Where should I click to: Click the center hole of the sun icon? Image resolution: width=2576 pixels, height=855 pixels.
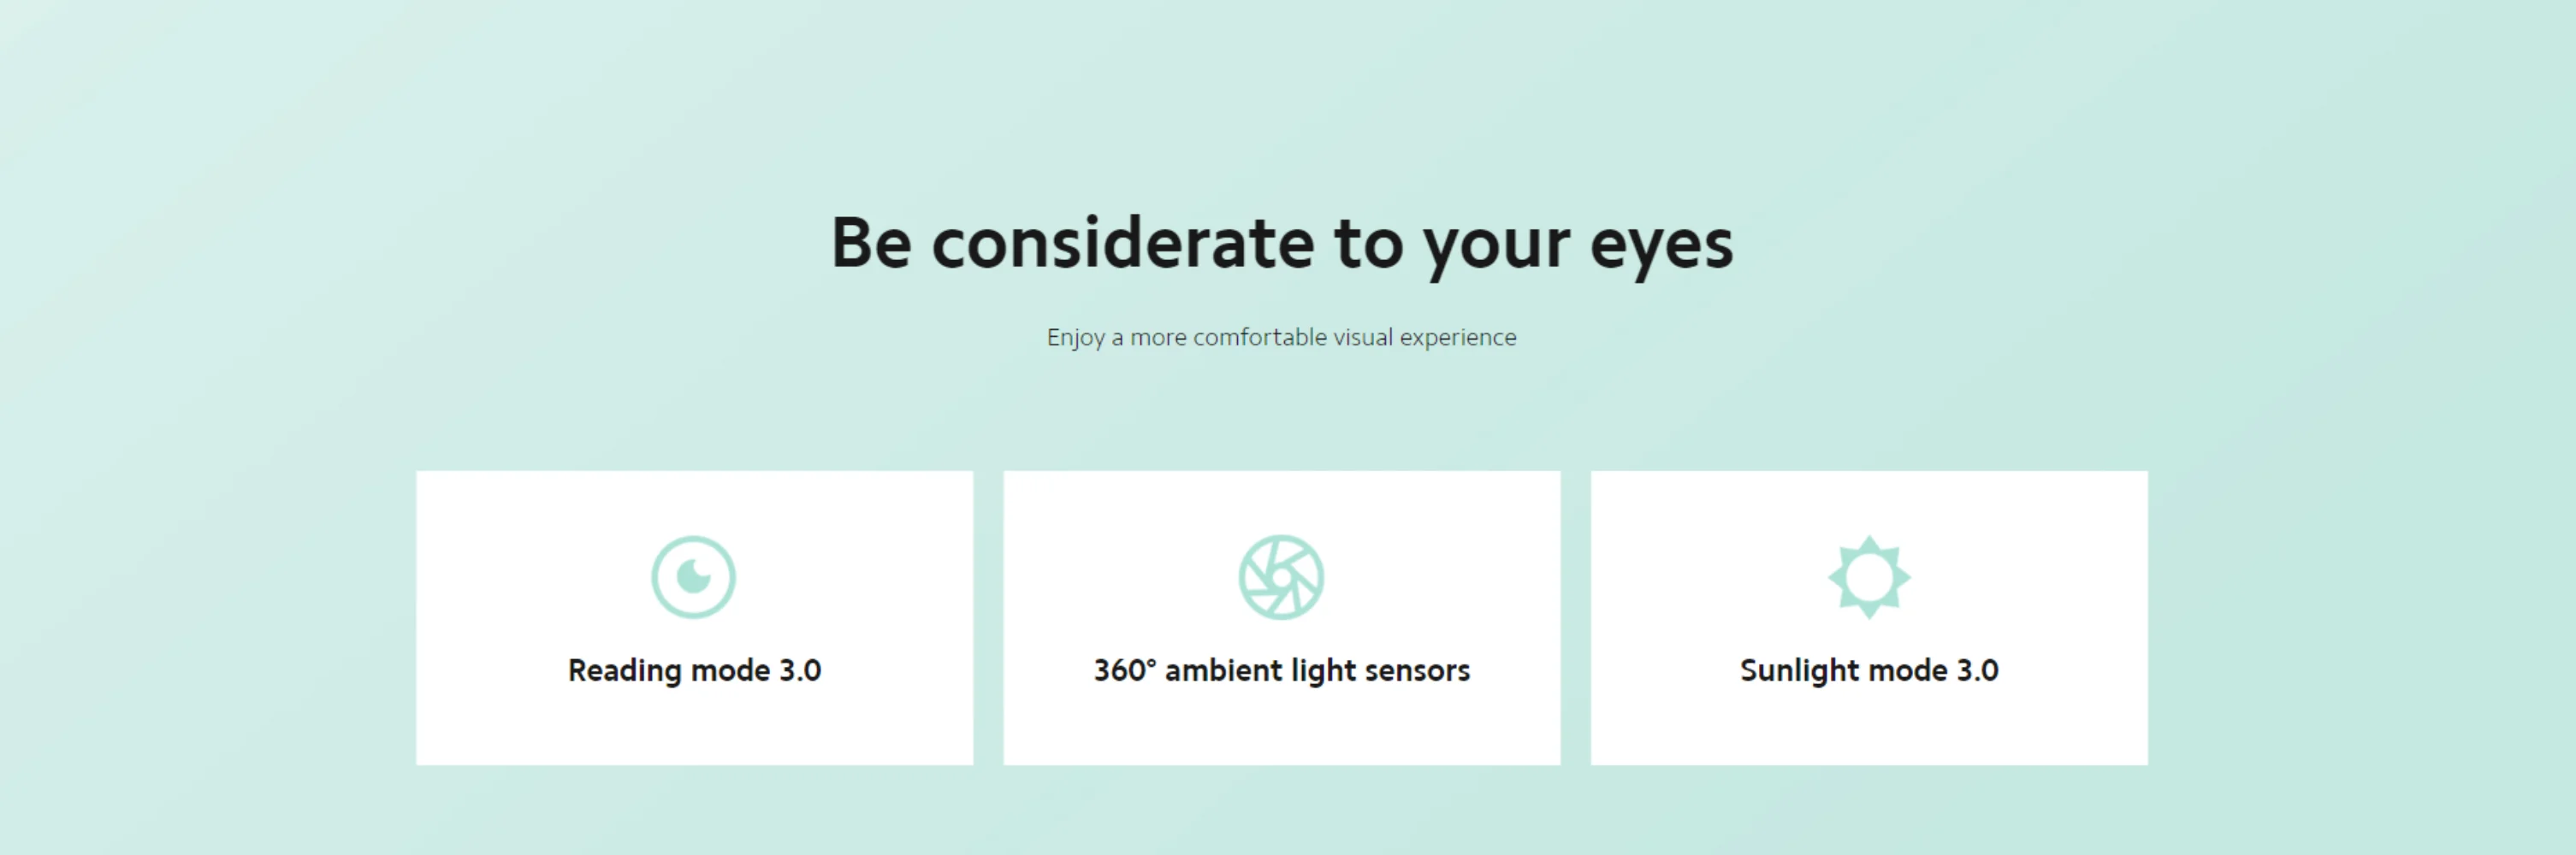(x=1869, y=577)
